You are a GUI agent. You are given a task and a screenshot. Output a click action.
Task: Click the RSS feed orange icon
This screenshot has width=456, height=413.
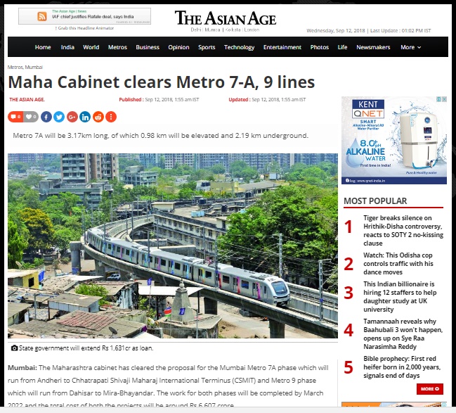click(x=42, y=16)
